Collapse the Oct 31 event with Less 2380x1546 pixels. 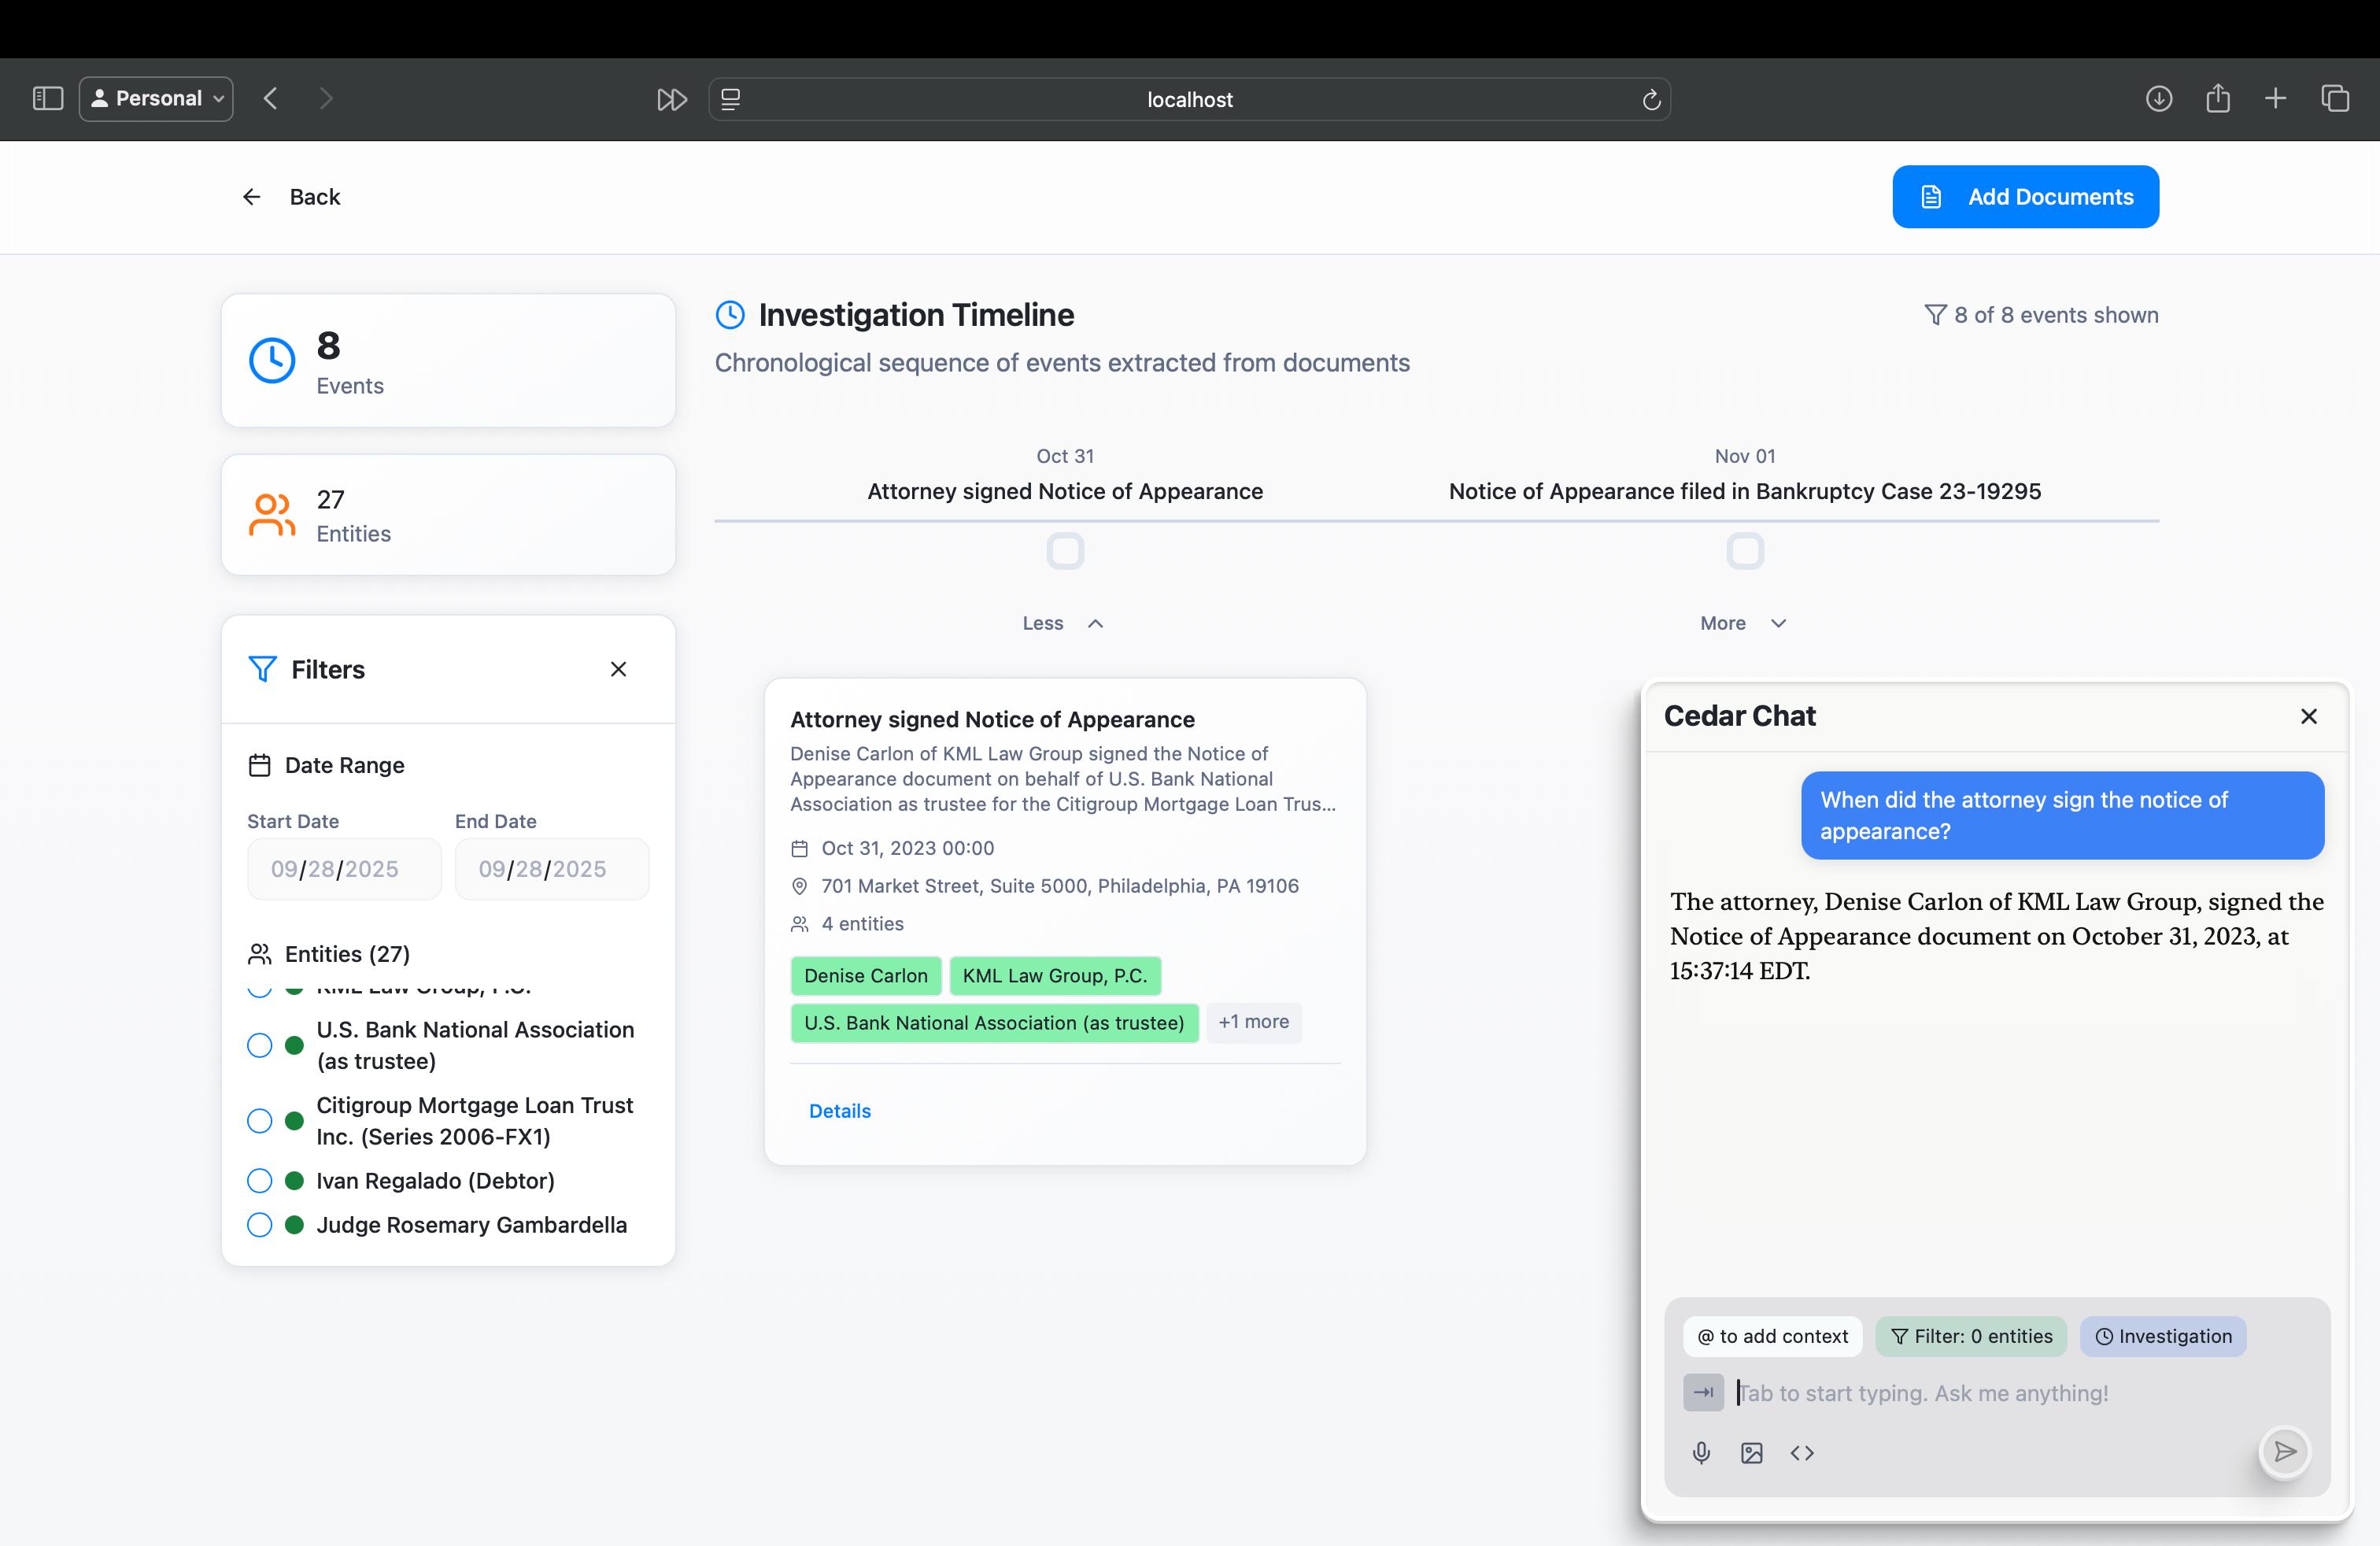(x=1062, y=623)
